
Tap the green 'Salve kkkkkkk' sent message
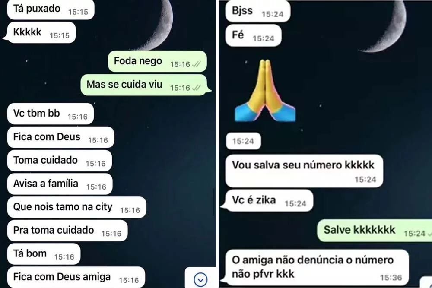tap(375, 231)
